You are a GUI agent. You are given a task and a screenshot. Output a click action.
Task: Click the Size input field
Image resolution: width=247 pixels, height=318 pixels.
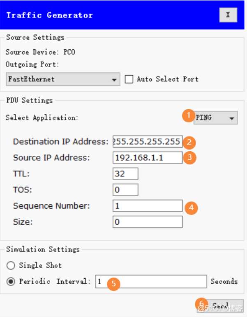(147, 222)
